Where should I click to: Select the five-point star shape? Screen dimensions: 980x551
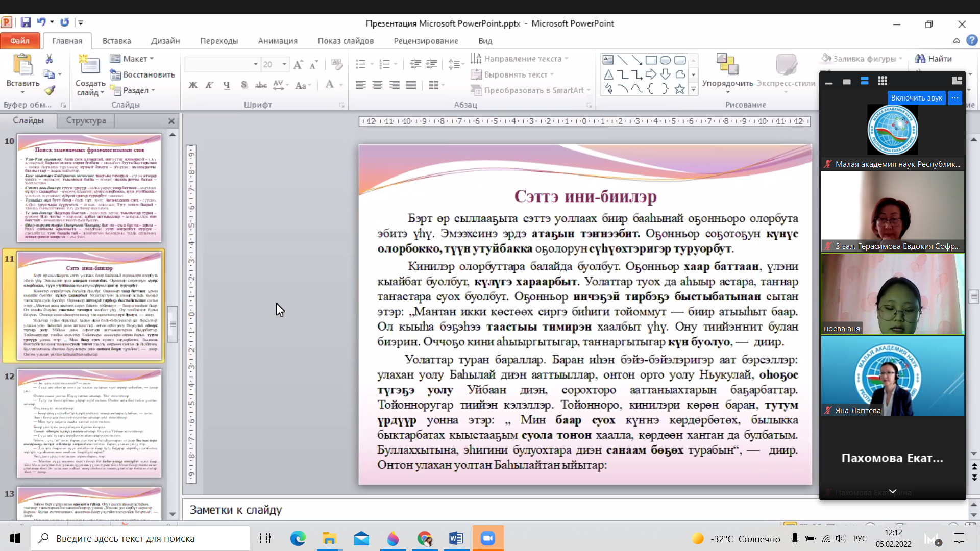pos(679,89)
